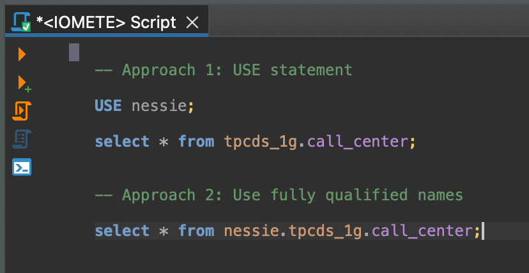Open the Explain execution plan icon
The image size is (529, 273).
[22, 138]
